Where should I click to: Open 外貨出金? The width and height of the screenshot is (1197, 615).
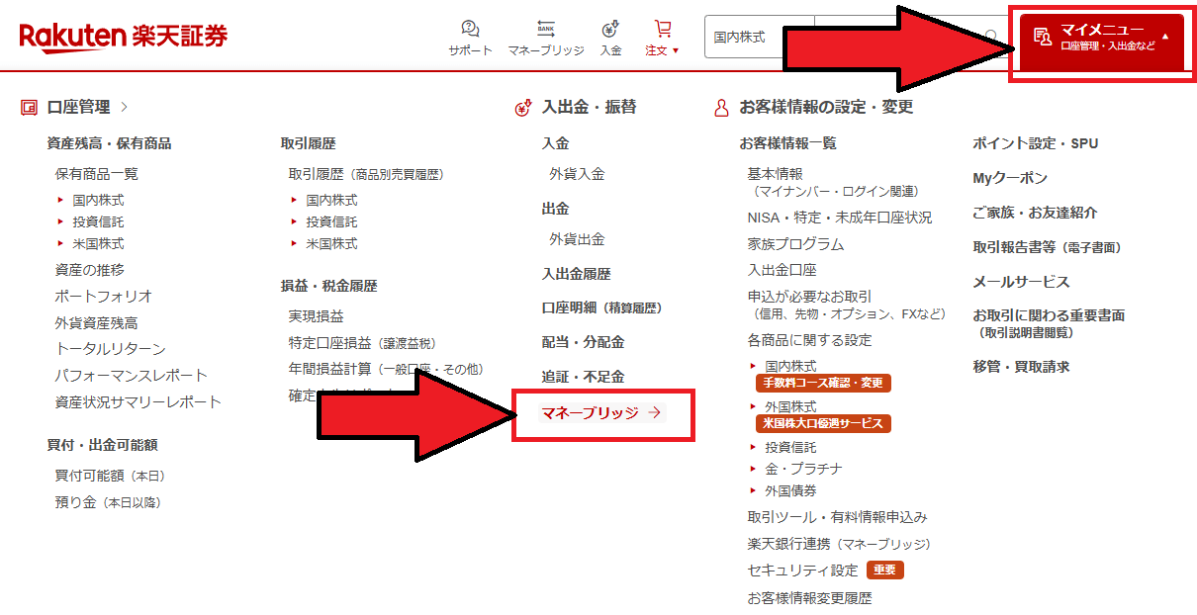[577, 238]
